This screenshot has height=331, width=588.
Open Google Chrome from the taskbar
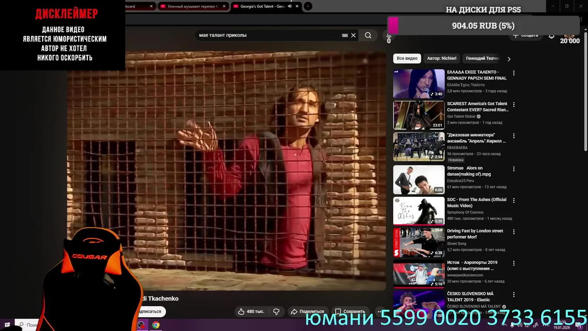(x=156, y=325)
